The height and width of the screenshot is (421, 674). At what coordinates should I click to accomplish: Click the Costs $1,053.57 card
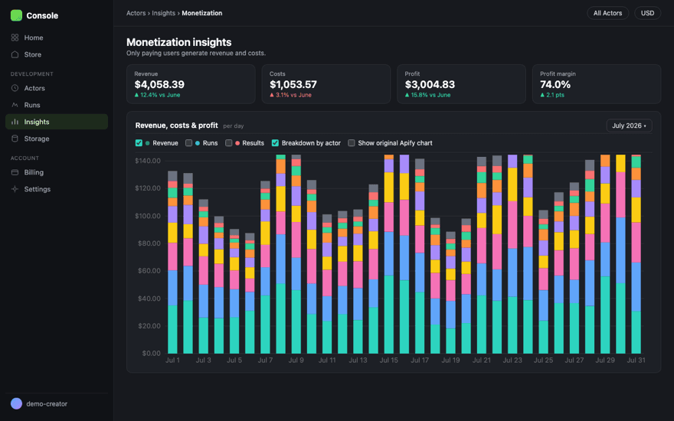(326, 84)
